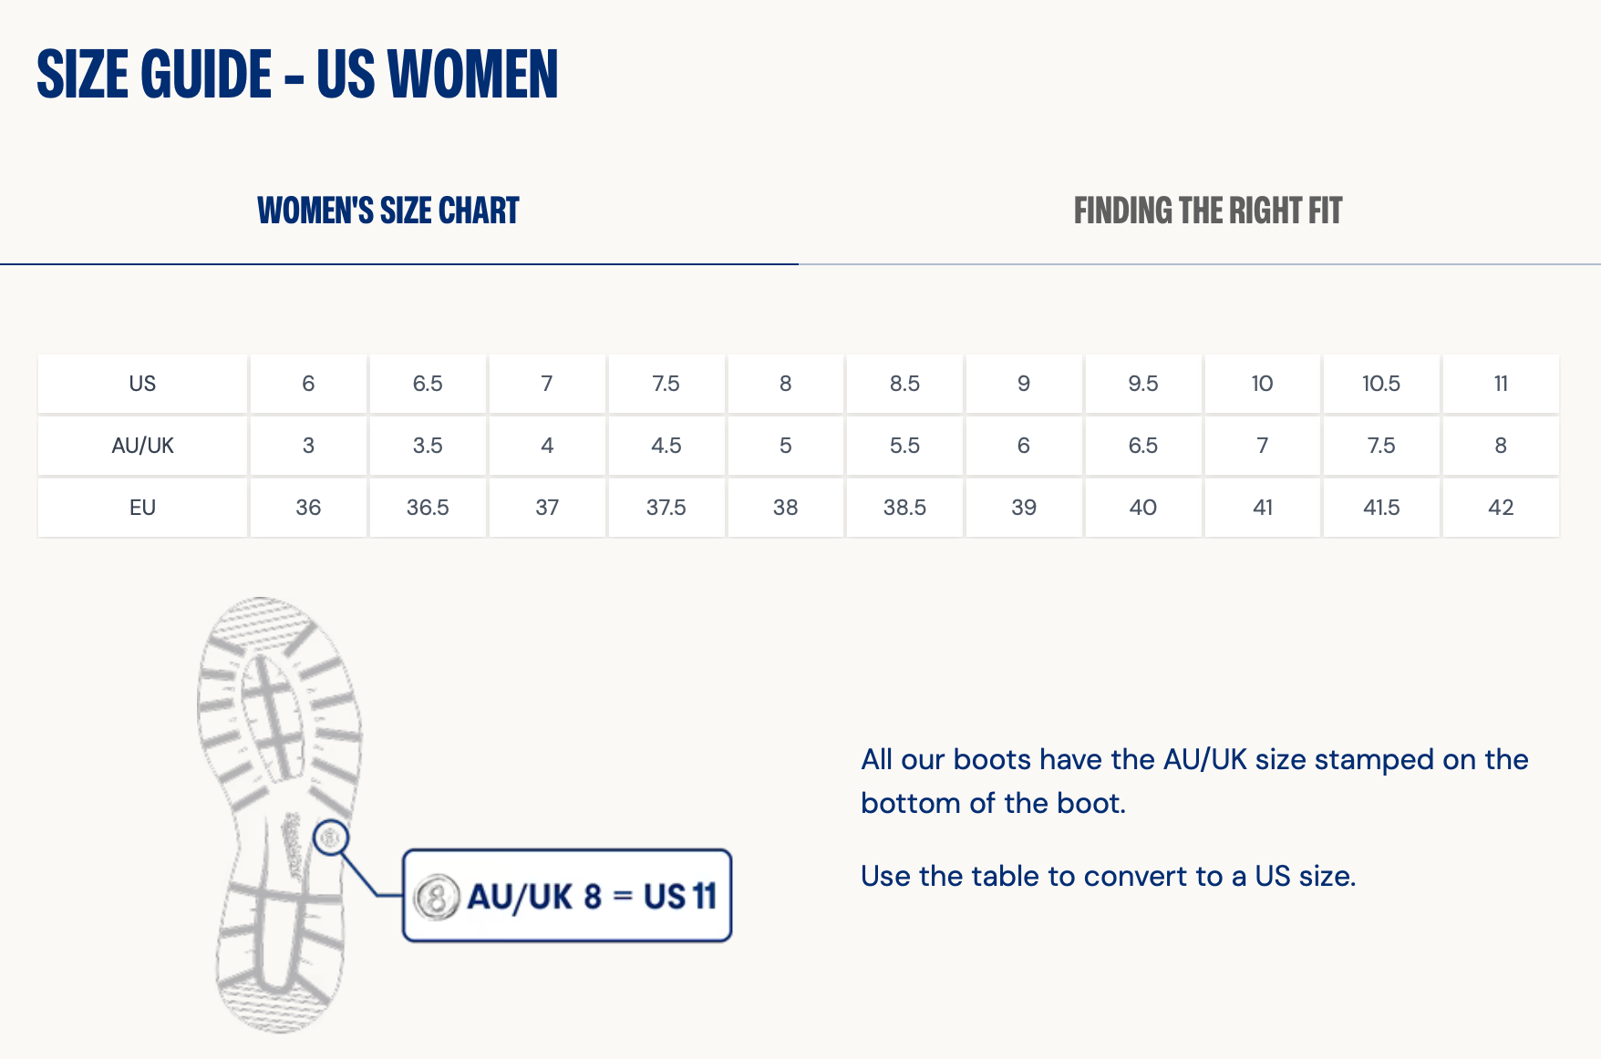Click the 'Use the table to convert' text
1601x1059 pixels.
point(1108,876)
